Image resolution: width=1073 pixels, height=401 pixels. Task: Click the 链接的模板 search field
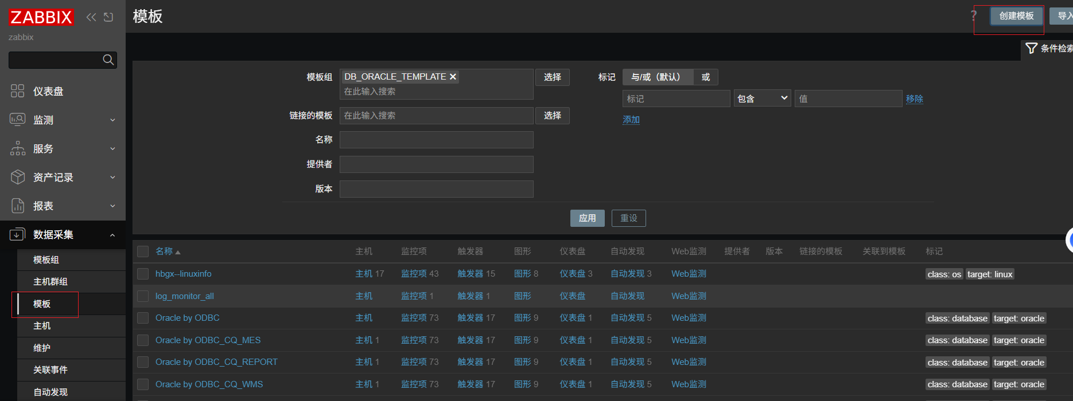tap(437, 116)
